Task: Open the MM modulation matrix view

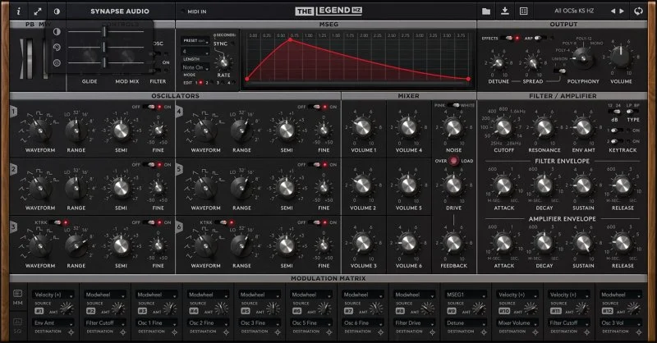Action: [17, 297]
